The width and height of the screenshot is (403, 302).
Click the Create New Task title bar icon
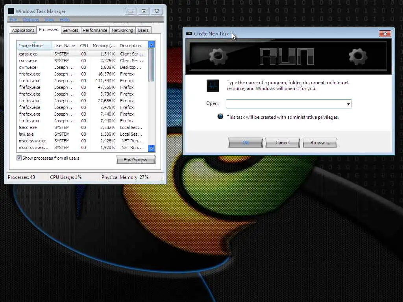click(189, 33)
